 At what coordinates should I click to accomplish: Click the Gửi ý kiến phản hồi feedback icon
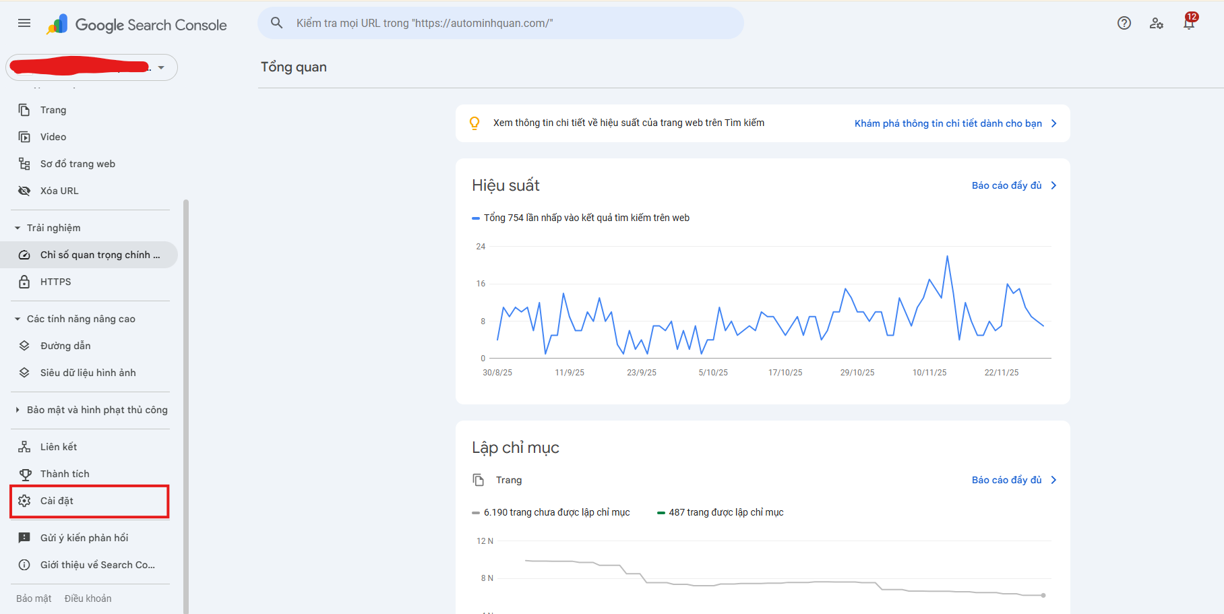[x=24, y=537]
